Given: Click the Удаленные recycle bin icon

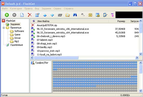Looking at the screenshot, I should [7, 45].
